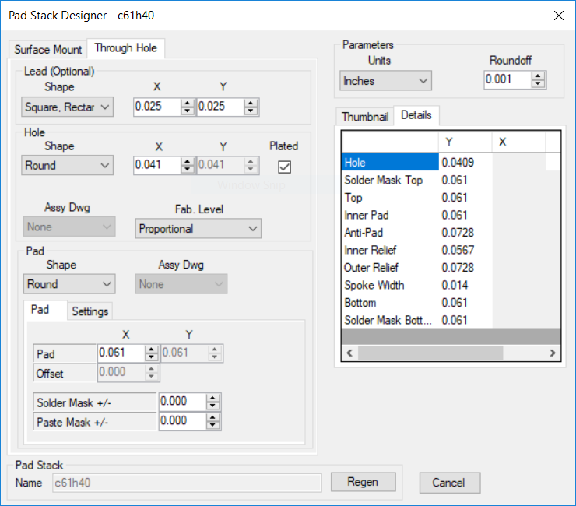Click the Roundoff input field
Viewport: 576px width, 506px height.
(508, 79)
